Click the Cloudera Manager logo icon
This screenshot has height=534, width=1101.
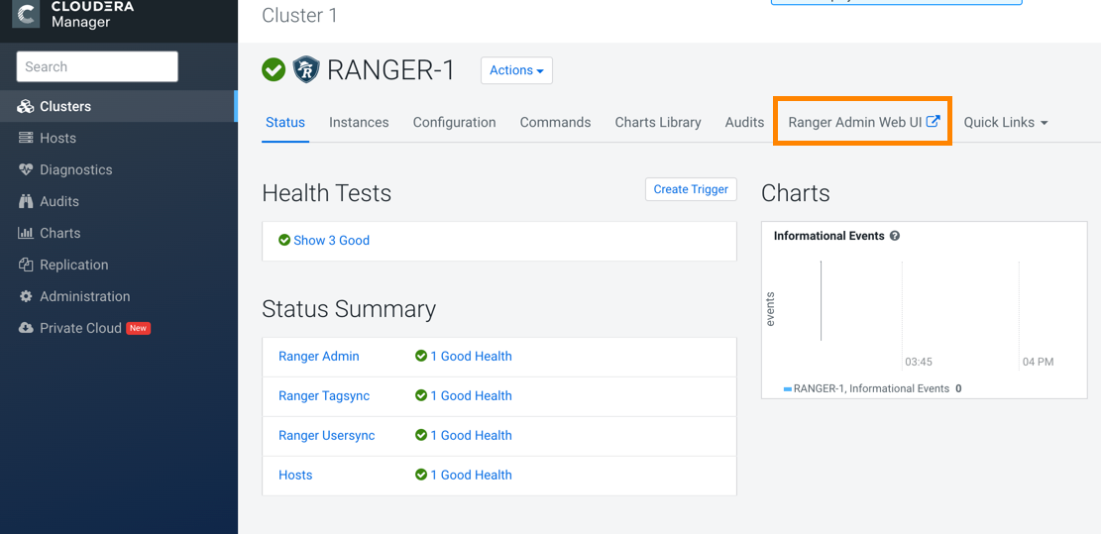tap(27, 14)
